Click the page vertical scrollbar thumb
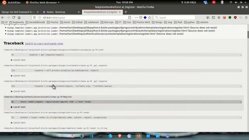Viewport: 249px width, 140px height. click(x=248, y=35)
